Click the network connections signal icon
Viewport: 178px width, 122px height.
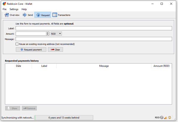coord(166,118)
